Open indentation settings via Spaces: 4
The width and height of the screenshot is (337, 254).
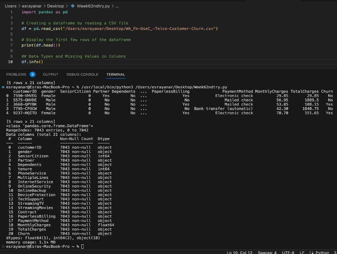pyautogui.click(x=267, y=252)
